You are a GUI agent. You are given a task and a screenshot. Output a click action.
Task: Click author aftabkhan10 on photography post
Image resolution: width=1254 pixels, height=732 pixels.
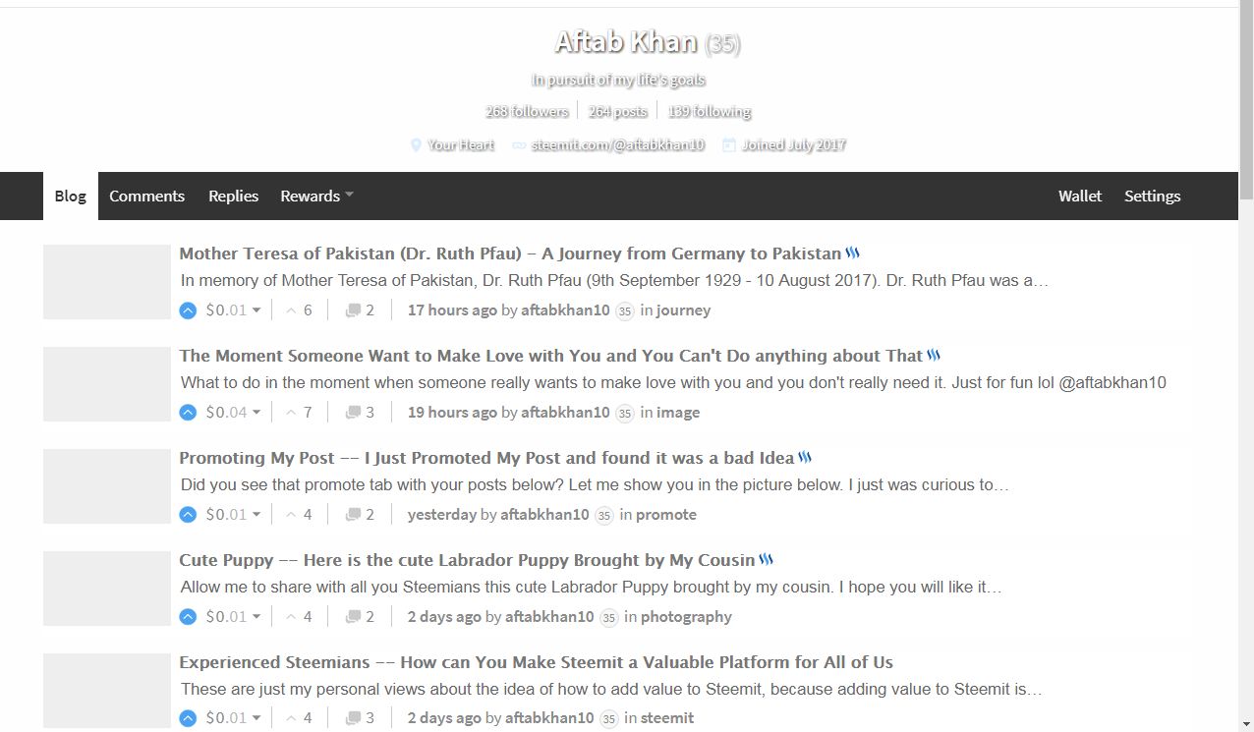549,617
